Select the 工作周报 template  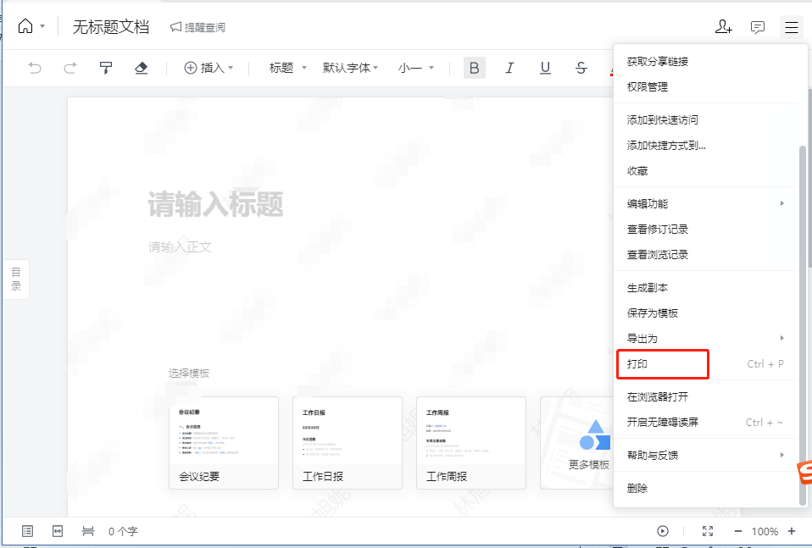471,443
